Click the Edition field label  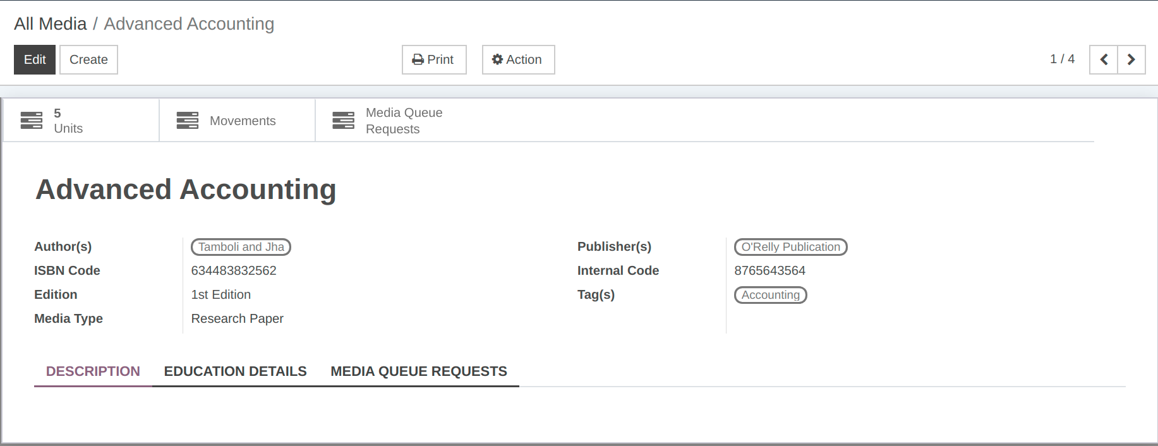56,294
